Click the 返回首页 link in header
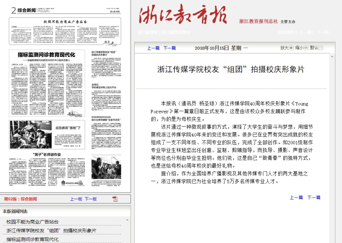This screenshot has height=243, width=342. coord(286,32)
